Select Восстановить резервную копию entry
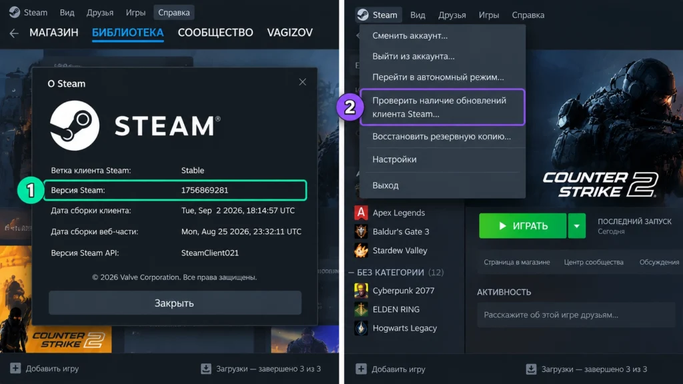 tap(443, 136)
